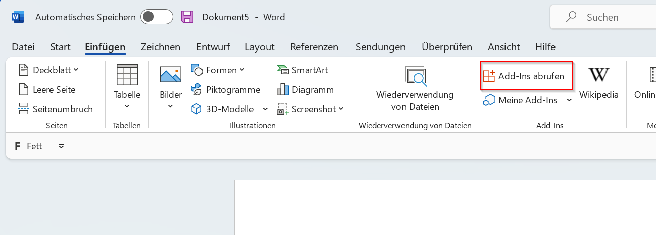Open the Referenzen tab
Image resolution: width=656 pixels, height=235 pixels.
314,47
